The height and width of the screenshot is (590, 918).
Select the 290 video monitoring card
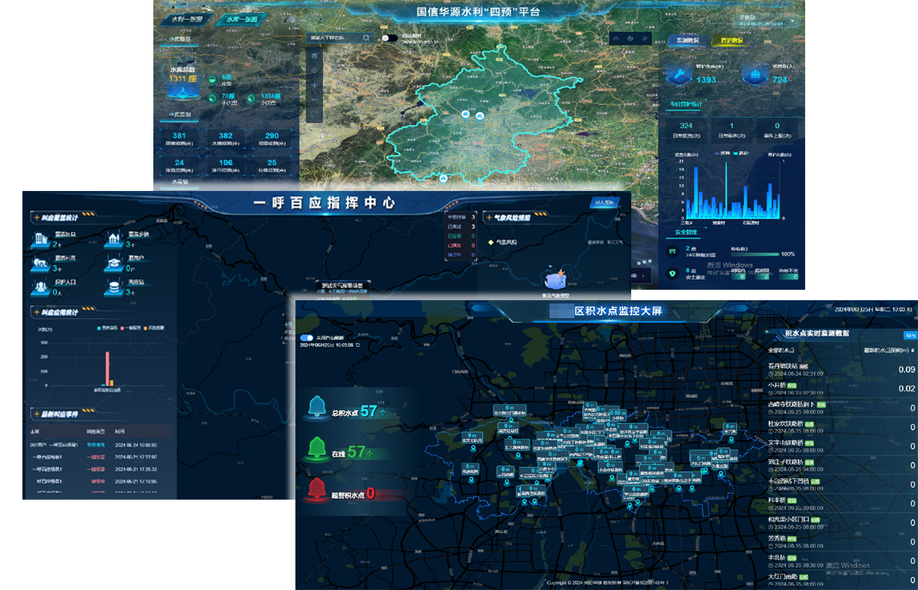(x=271, y=138)
